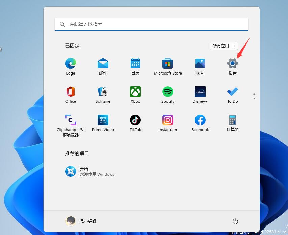Open the Mail (邮件) app
Viewport: 288px width, 235px height.
tap(103, 63)
